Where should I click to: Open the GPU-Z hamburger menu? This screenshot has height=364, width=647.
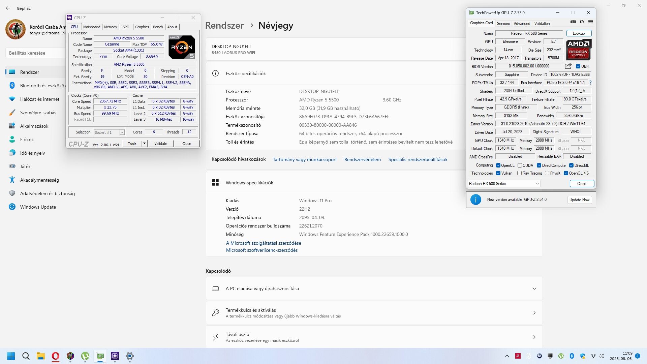[x=590, y=22]
